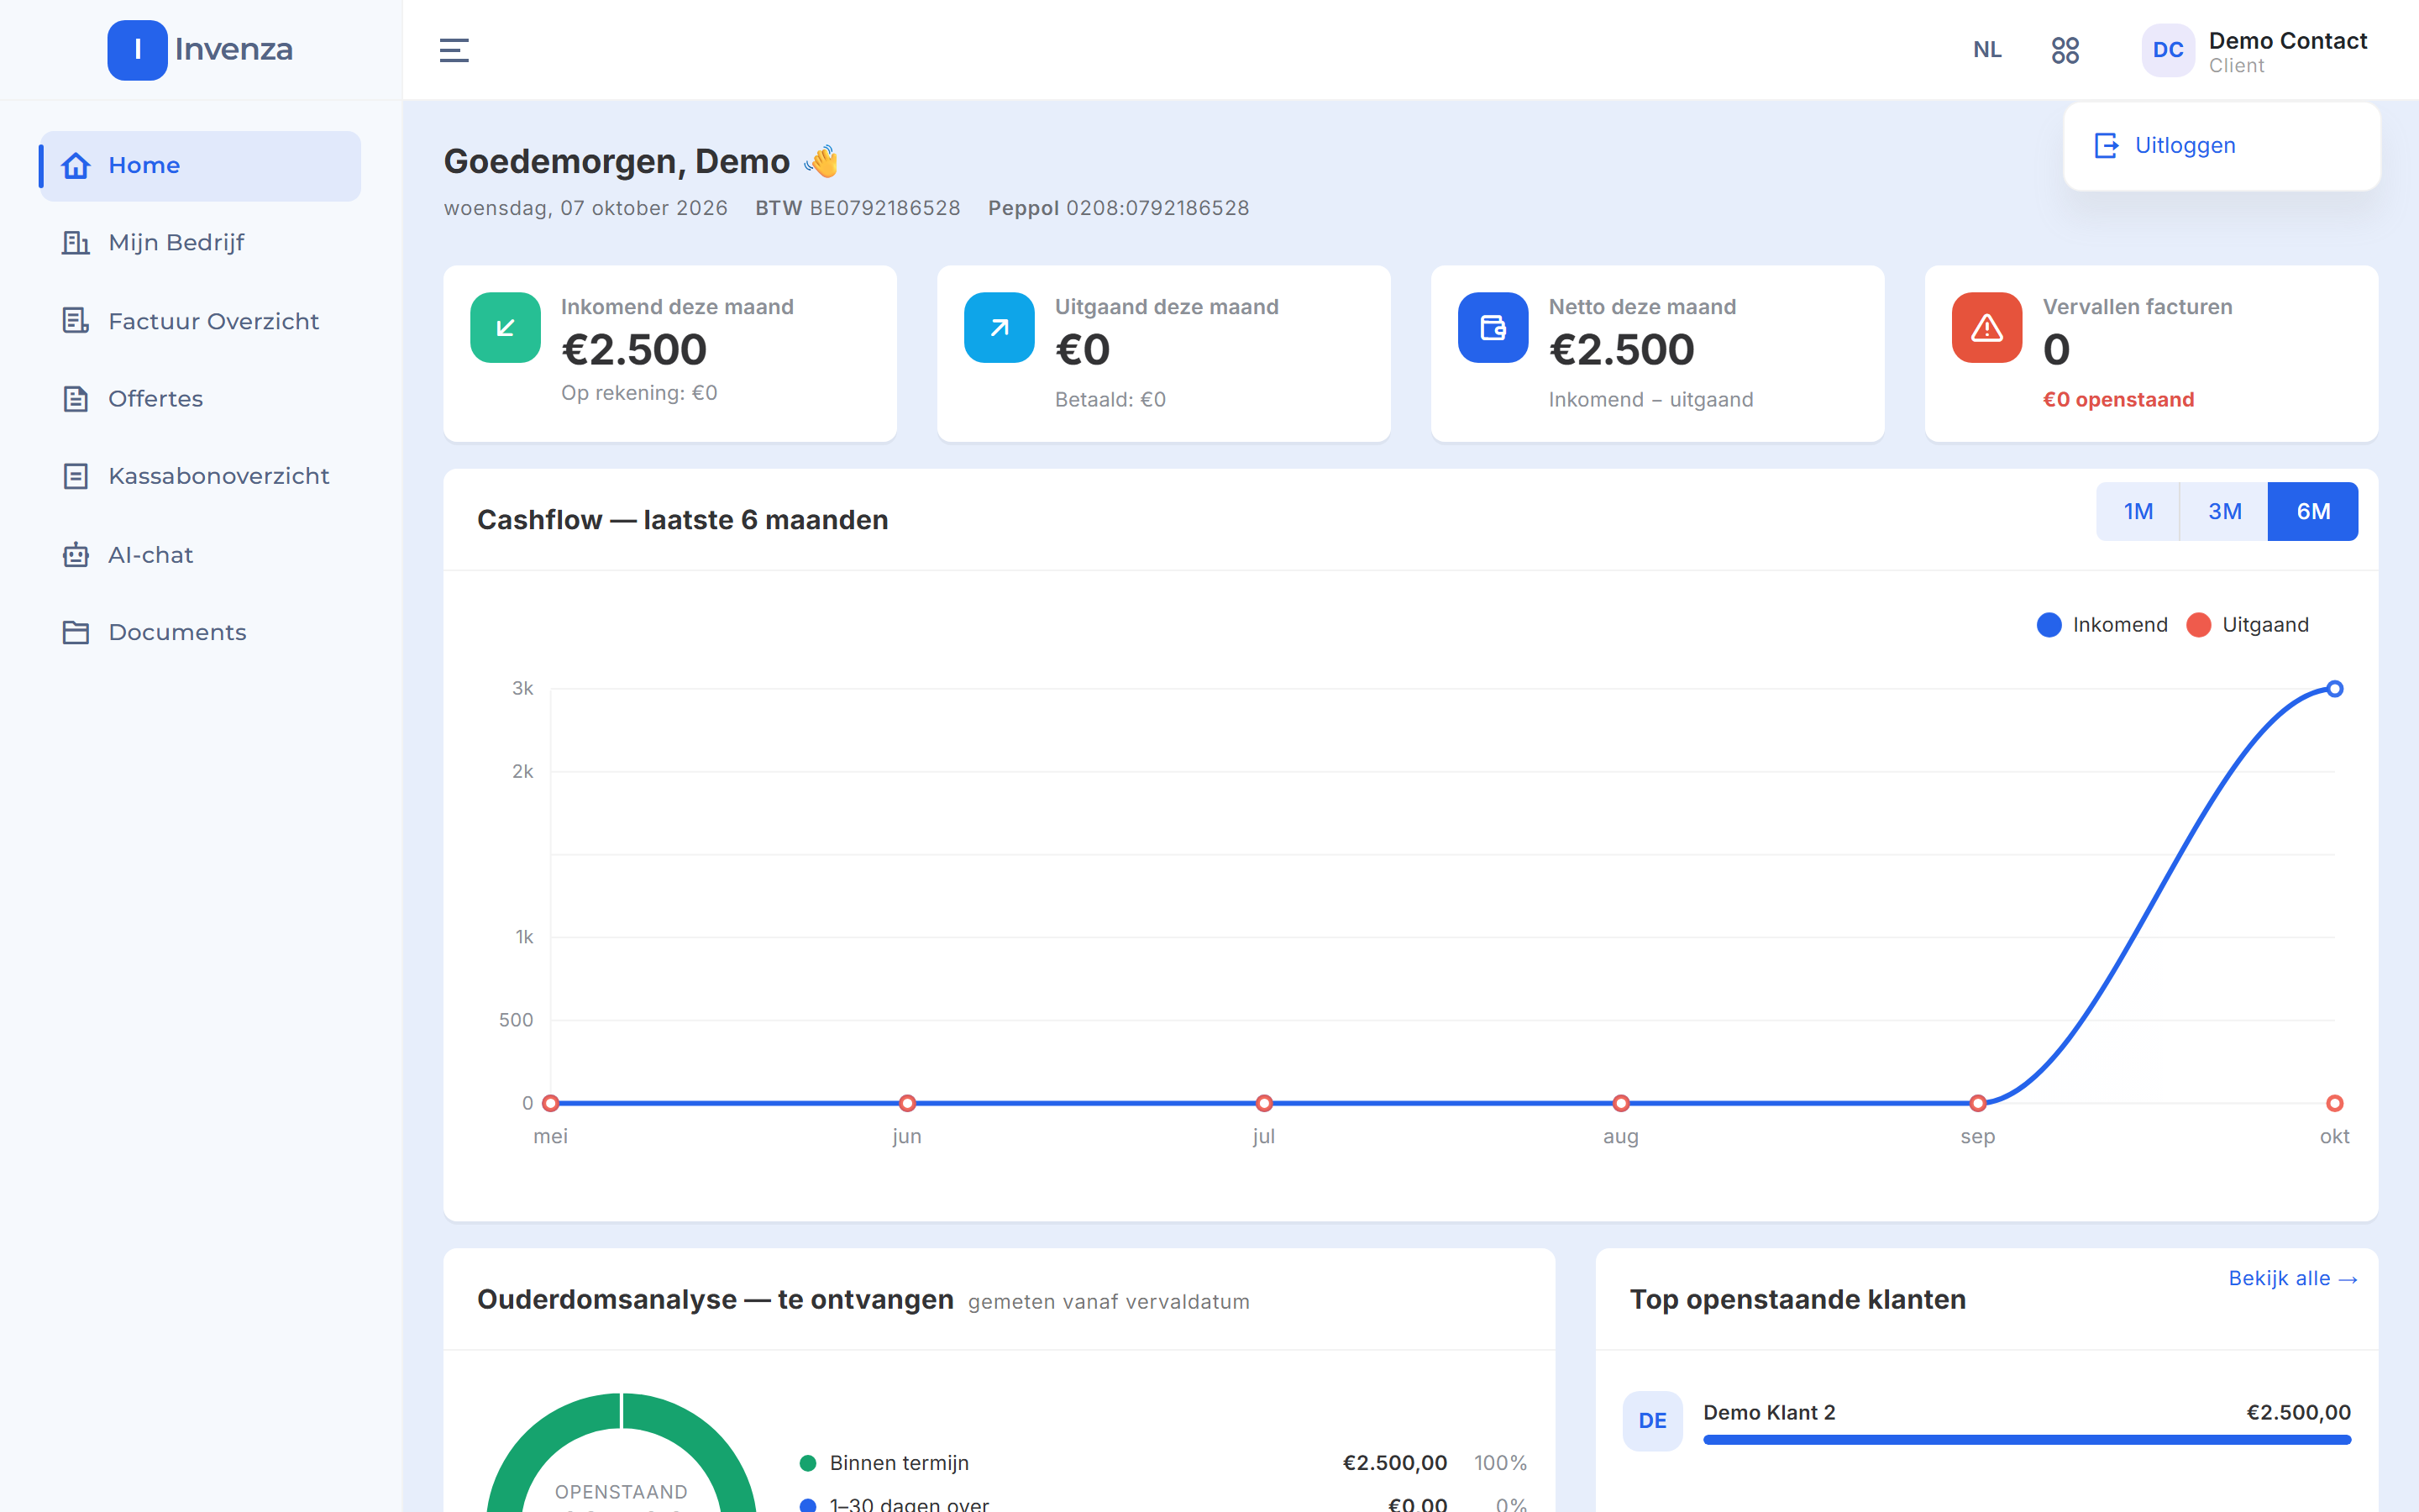Click the green incoming arrow icon
The width and height of the screenshot is (2419, 1512).
(x=506, y=327)
